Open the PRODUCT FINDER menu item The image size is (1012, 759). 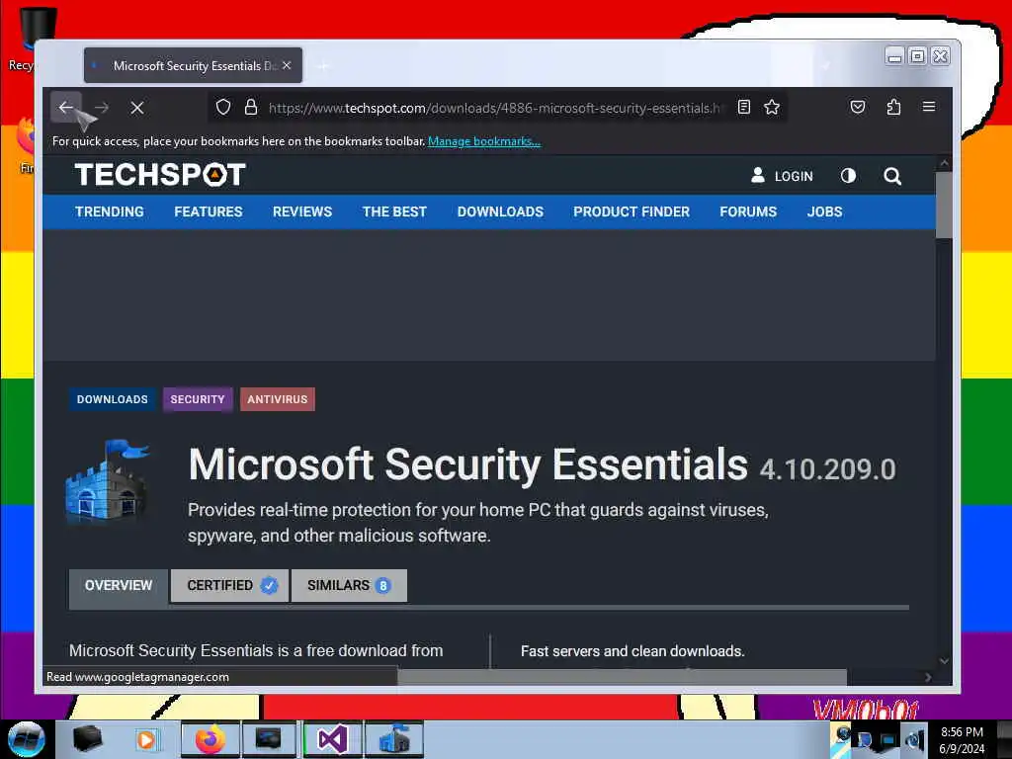coord(632,211)
